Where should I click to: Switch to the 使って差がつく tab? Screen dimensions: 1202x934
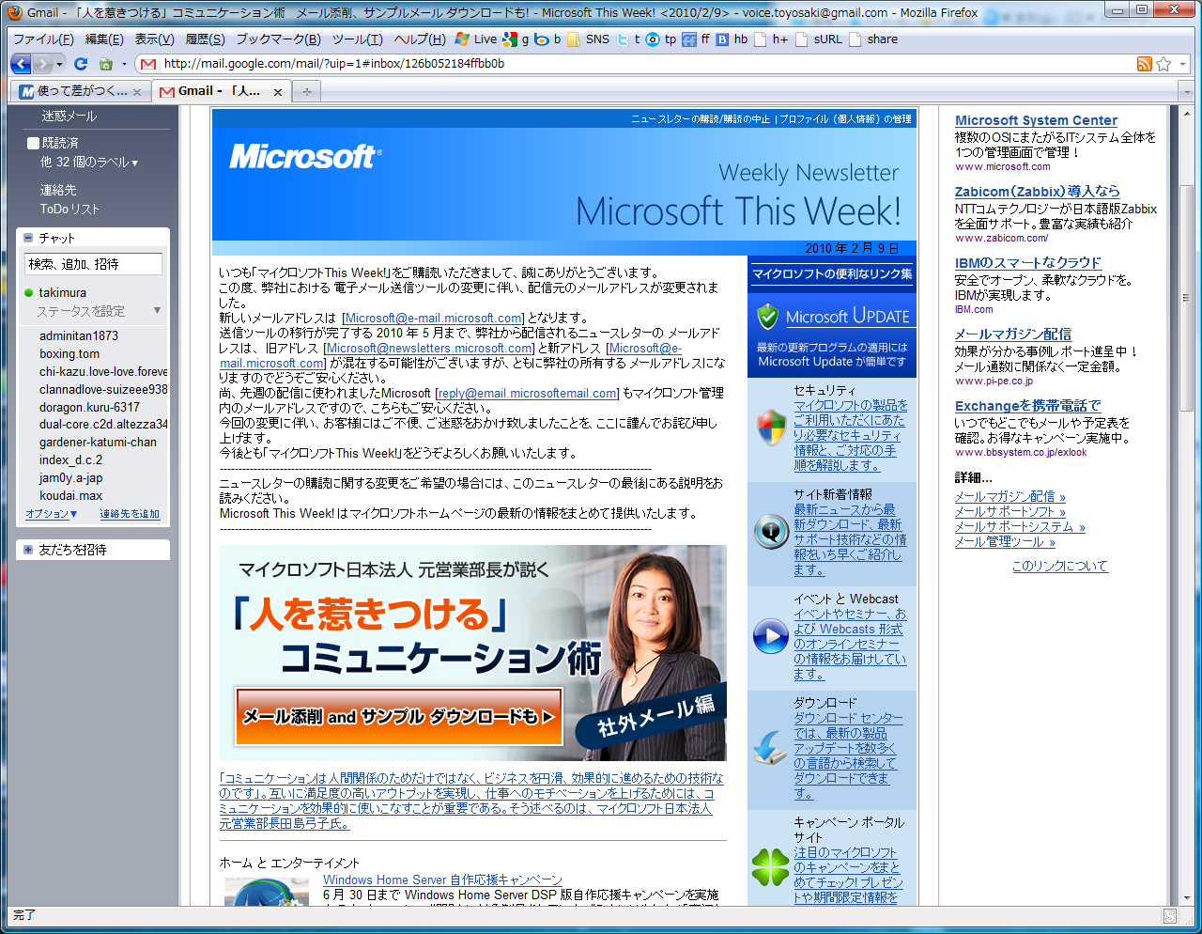[x=81, y=91]
